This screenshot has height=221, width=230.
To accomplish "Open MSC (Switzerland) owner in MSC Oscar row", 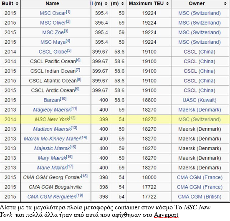I will click(200, 13).
